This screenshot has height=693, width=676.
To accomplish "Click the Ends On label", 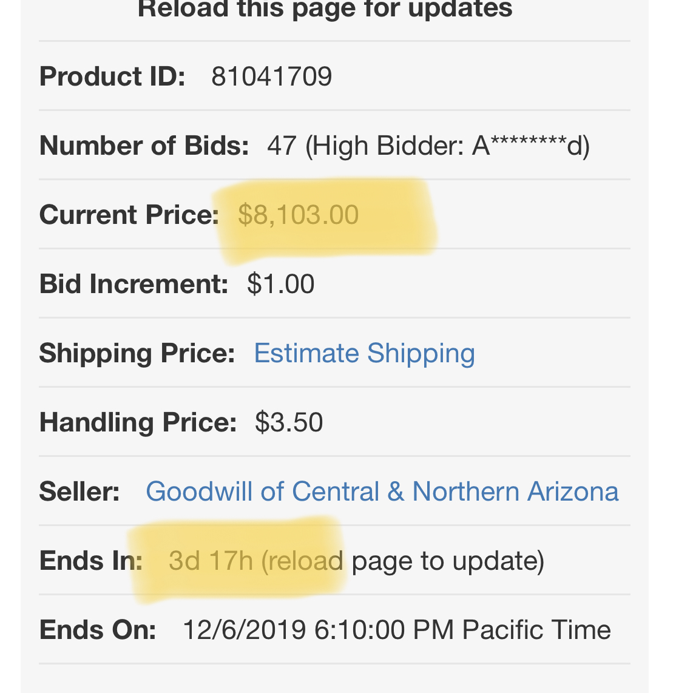I will coord(98,630).
